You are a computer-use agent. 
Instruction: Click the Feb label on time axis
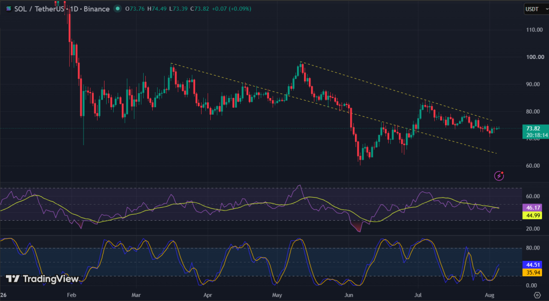coord(71,295)
